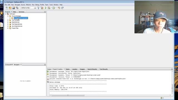The image size is (178, 100).
Task: Switch to the Services tab
Action: pos(21,12)
